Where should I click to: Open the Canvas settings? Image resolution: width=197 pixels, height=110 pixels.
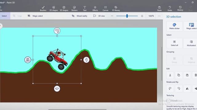106,9
